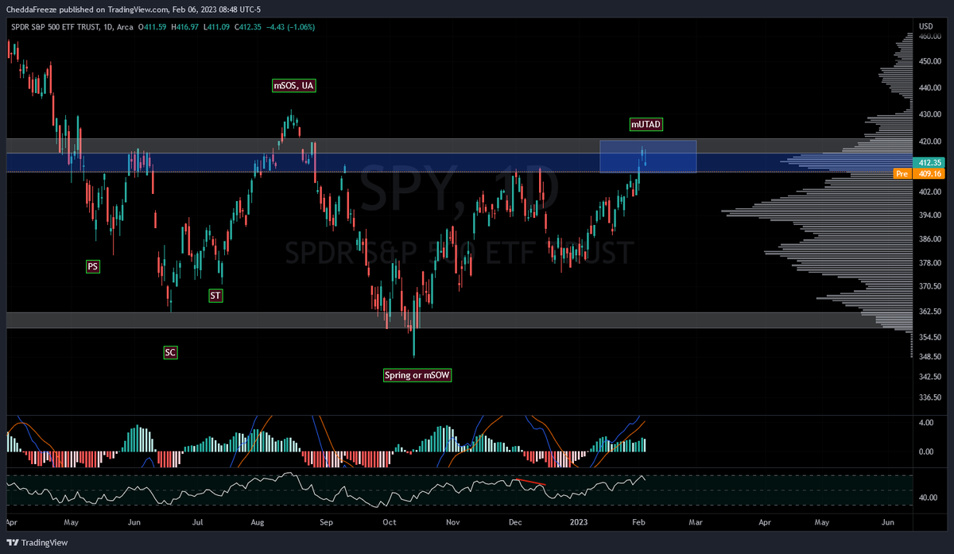Click the 394.00 price axis label
Screen dimensions: 954x554
pyautogui.click(x=929, y=215)
